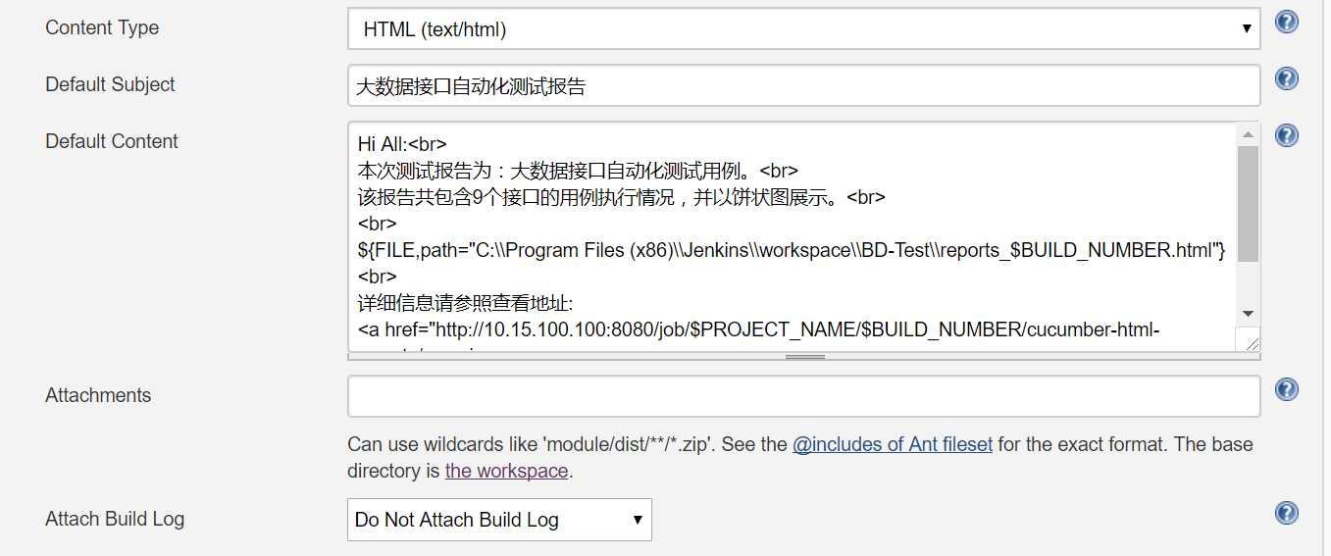Focus the empty Attachments input field
1331x556 pixels.
pyautogui.click(x=803, y=396)
